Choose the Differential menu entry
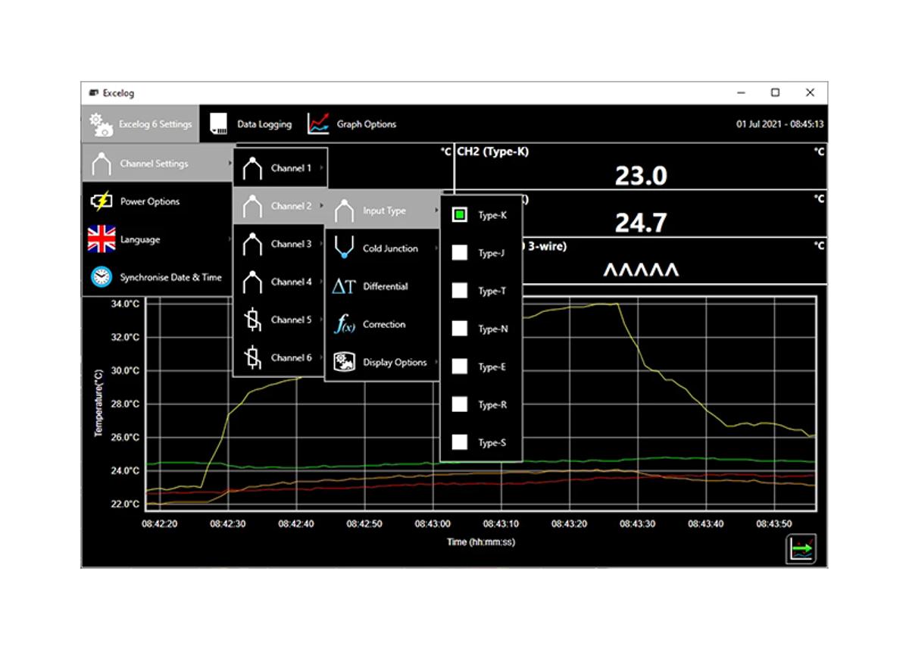909x649 pixels. coord(383,286)
